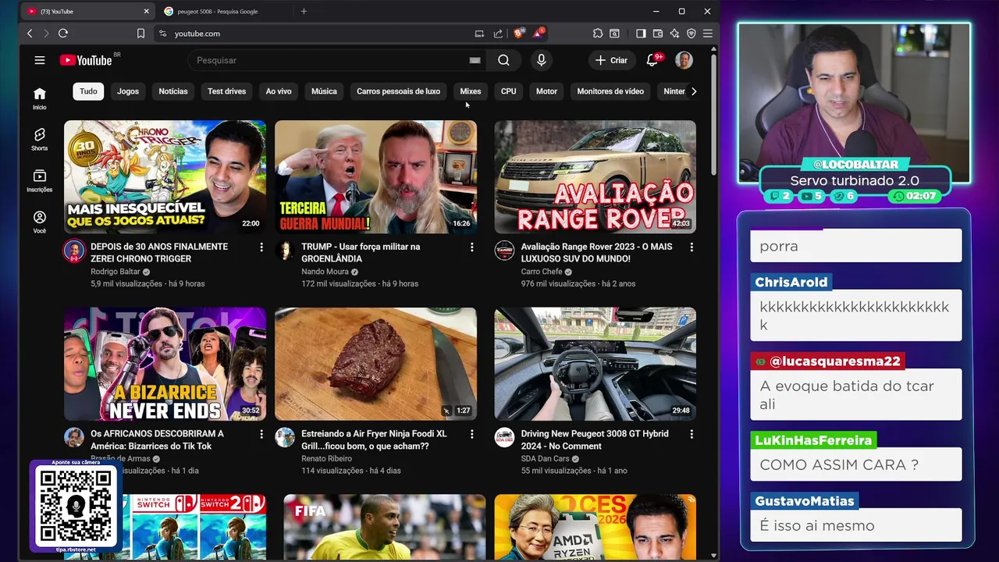Viewport: 999px width, 562px height.
Task: Open the browser main menu
Action: (x=708, y=34)
